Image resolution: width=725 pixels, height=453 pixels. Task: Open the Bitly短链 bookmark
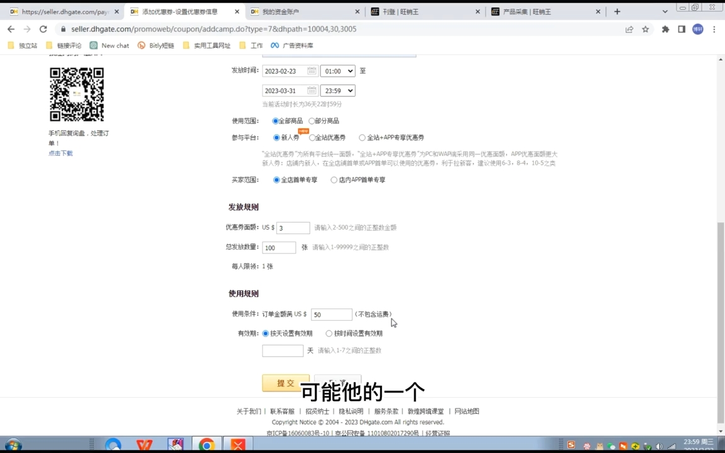[157, 45]
